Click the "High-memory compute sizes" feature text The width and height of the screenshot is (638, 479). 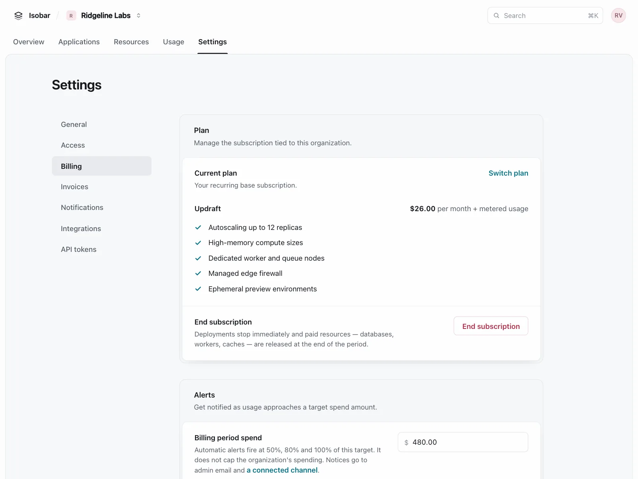pos(256,243)
